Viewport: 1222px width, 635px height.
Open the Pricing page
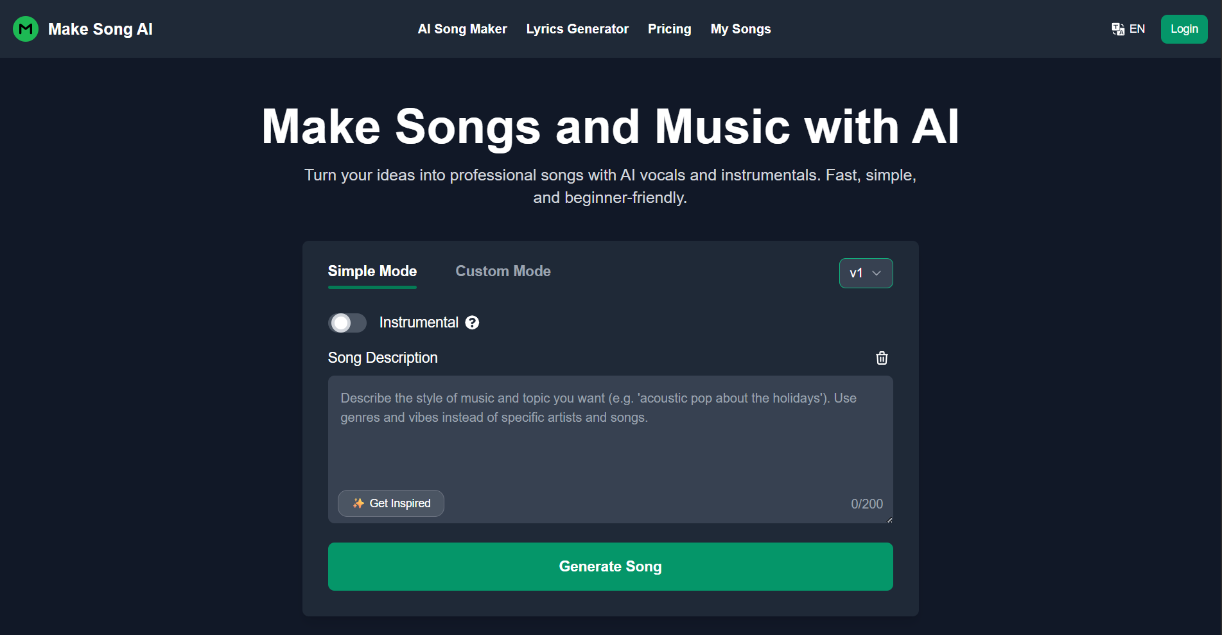(x=669, y=29)
